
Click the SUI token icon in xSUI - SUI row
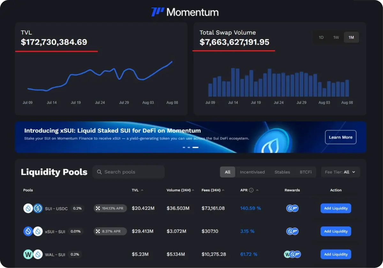(38, 231)
